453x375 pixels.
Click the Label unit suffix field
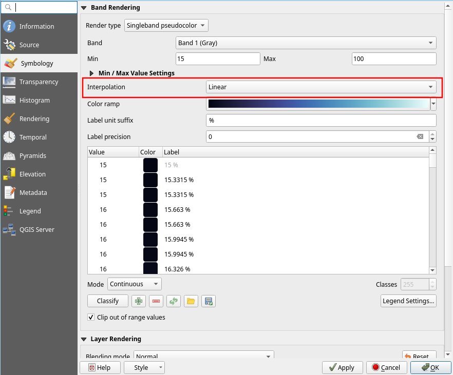[x=321, y=120]
